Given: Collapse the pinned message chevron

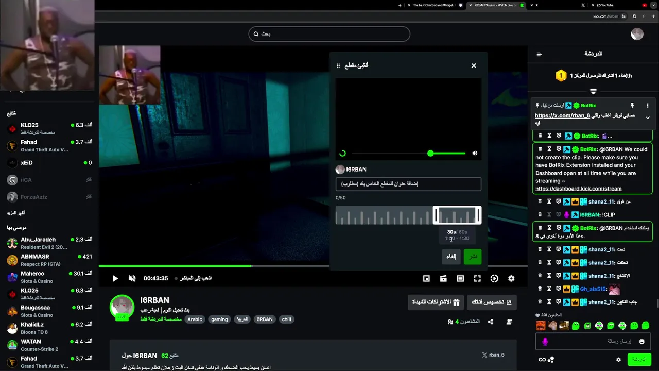Looking at the screenshot, I should point(648,117).
